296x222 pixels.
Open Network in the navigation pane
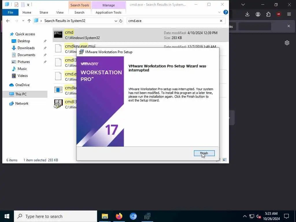pos(22,103)
